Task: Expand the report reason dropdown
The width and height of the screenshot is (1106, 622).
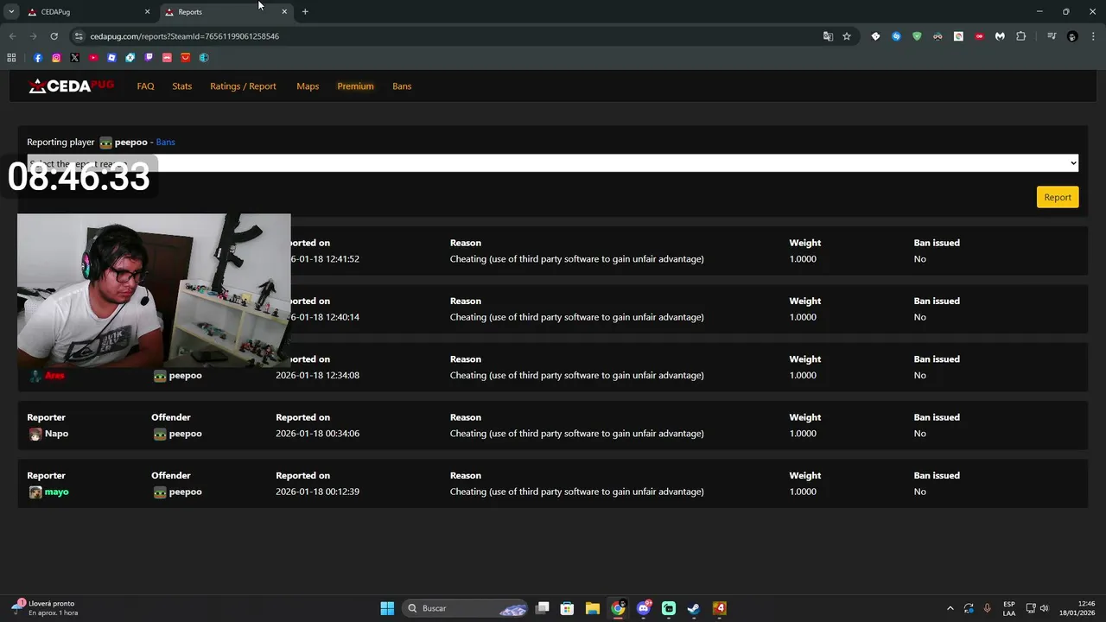Action: click(553, 163)
